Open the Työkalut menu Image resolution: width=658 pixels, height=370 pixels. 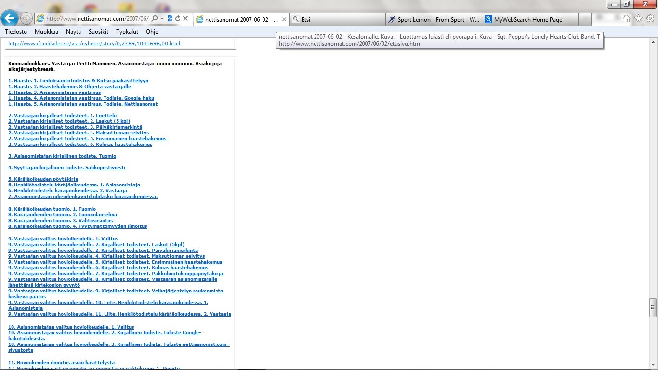tap(127, 32)
